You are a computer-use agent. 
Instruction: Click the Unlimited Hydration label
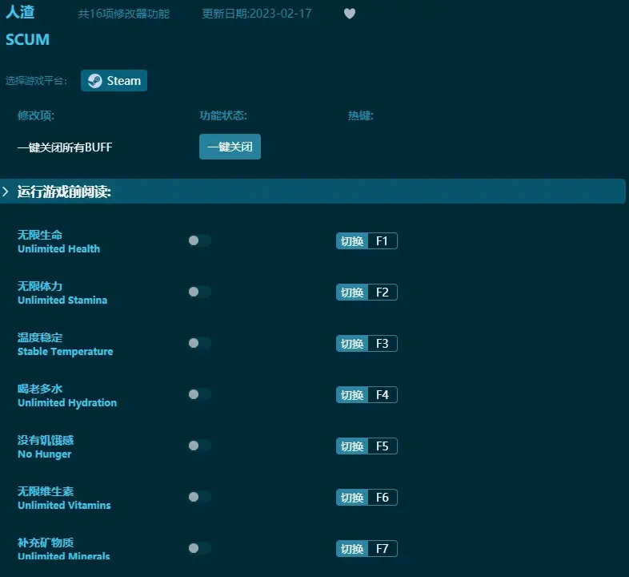coord(67,403)
